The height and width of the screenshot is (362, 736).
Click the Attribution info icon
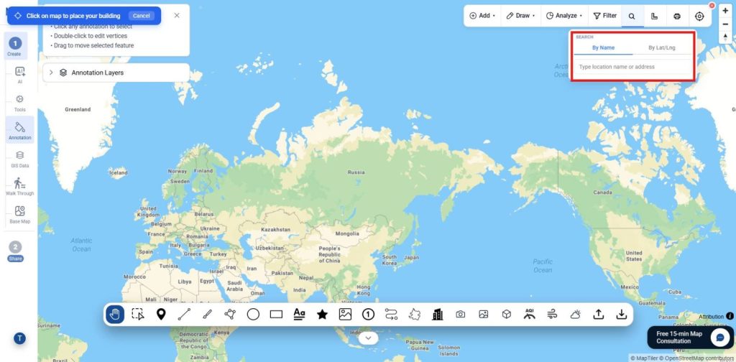click(x=730, y=317)
